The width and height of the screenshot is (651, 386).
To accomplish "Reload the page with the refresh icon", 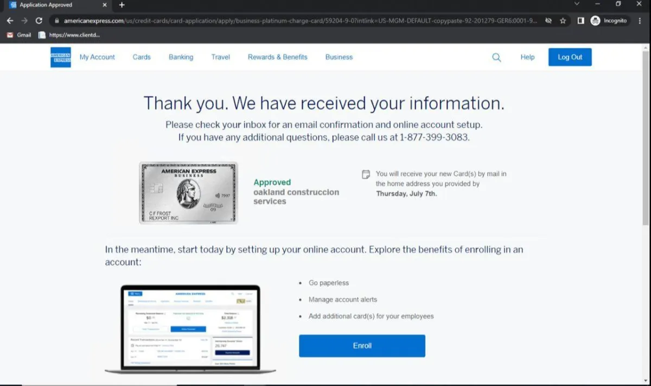I will (x=39, y=21).
